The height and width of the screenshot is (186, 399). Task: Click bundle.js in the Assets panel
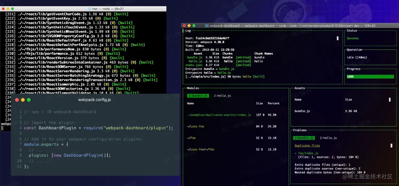[x=302, y=111]
